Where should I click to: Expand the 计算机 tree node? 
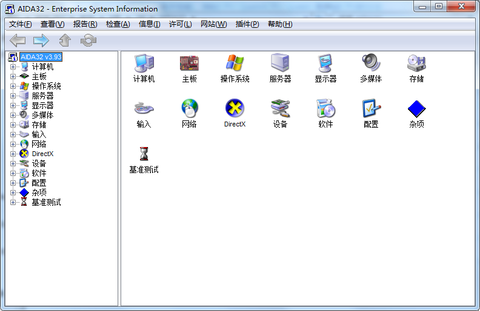[x=13, y=67]
